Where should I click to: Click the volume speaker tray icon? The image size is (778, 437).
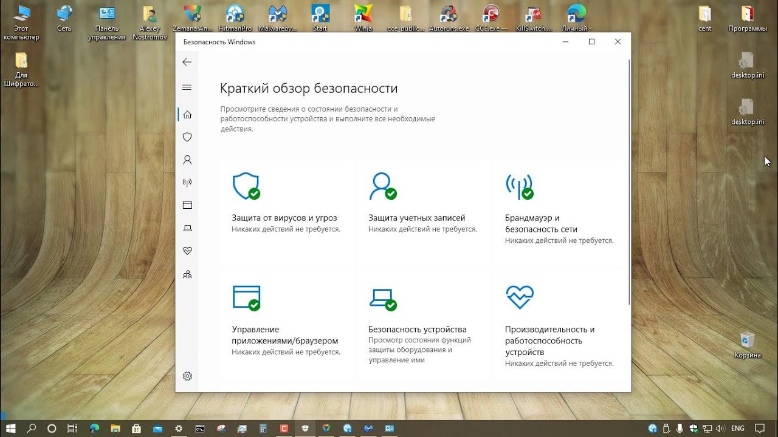720,429
